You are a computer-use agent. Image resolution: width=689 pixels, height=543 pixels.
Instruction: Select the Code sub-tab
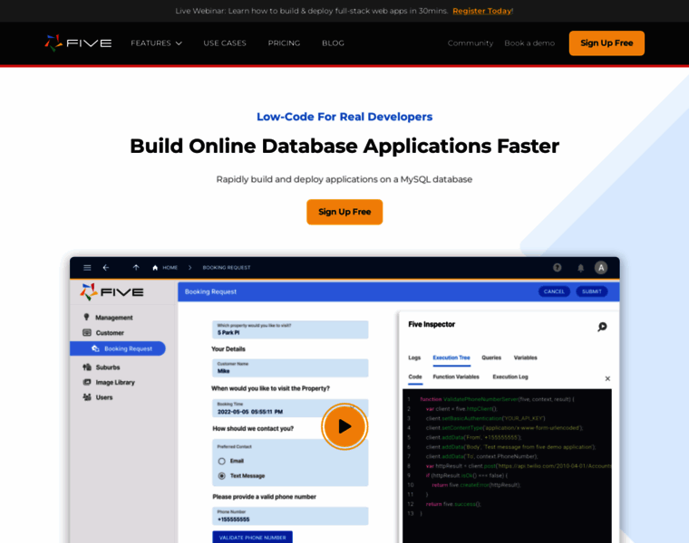pos(415,376)
